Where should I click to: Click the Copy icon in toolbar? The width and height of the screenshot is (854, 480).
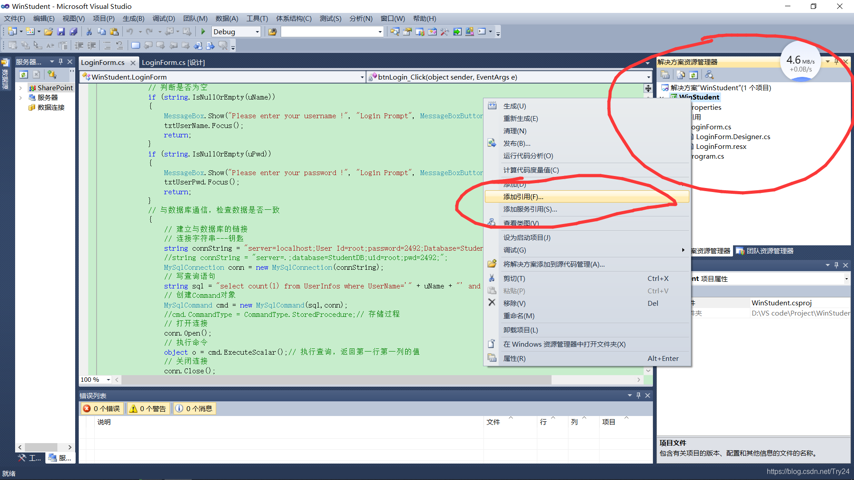point(101,32)
